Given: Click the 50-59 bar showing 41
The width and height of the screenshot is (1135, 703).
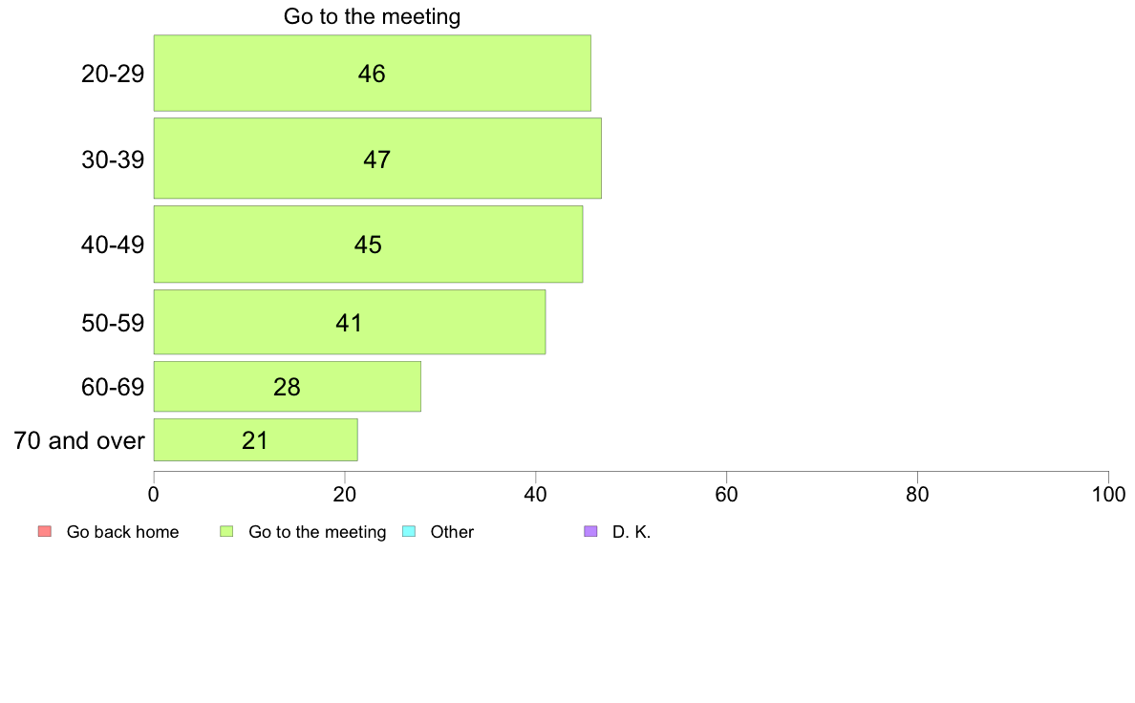Looking at the screenshot, I should pos(349,322).
